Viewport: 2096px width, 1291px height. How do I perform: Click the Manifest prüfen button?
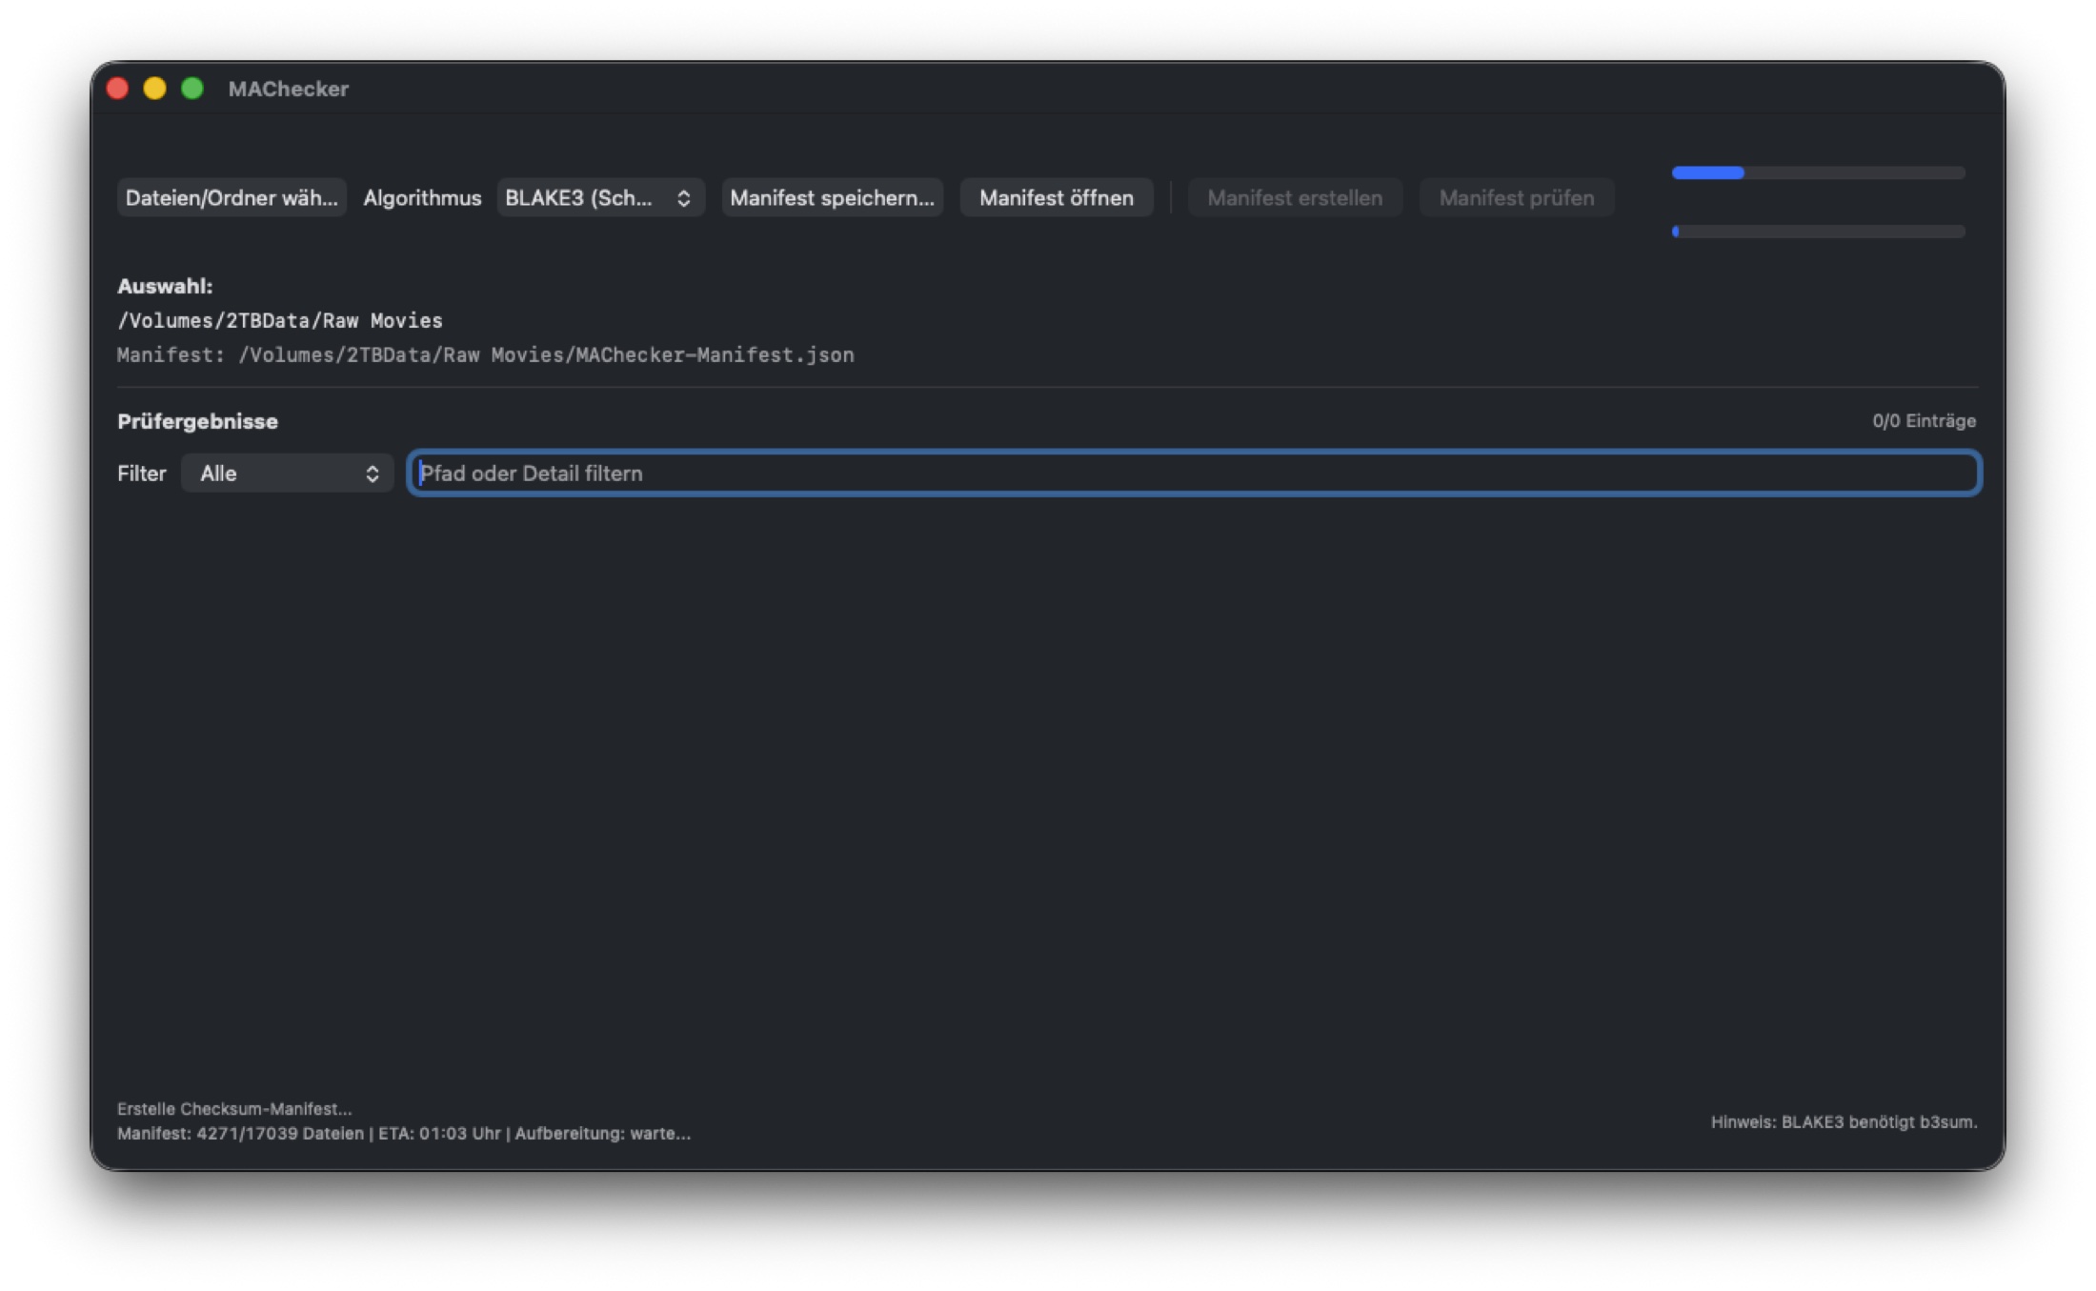(1517, 198)
